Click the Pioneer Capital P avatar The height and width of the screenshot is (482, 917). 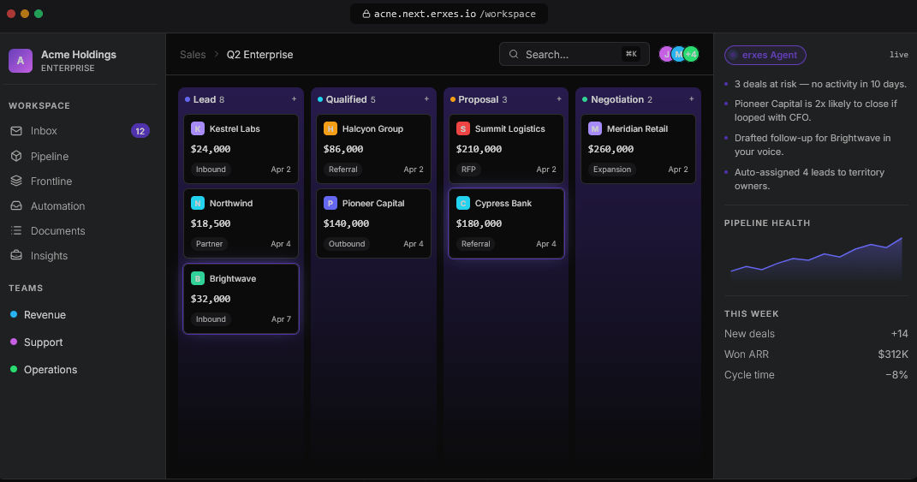[x=330, y=203]
